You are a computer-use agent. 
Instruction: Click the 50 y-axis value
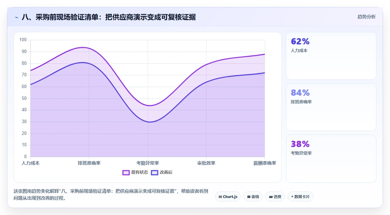[x=24, y=98]
